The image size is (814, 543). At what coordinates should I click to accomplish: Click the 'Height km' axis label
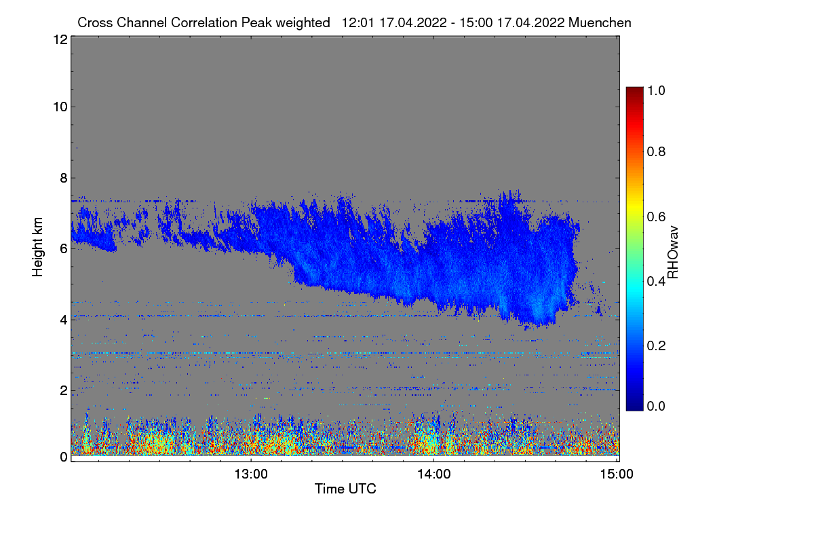click(38, 248)
